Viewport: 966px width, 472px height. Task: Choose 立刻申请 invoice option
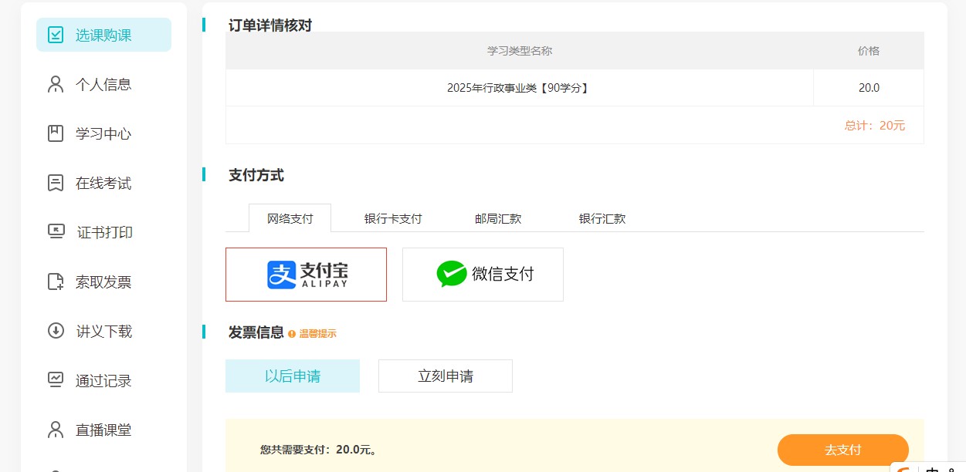[446, 376]
